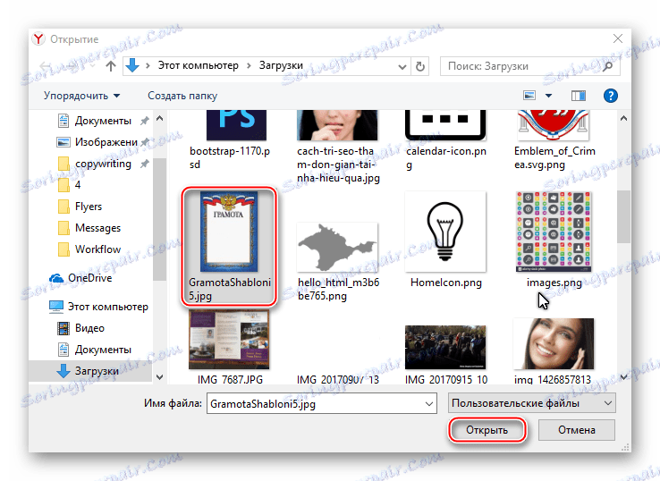Image resolution: width=660 pixels, height=481 pixels.
Task: Click the Up one level arrow
Action: (111, 66)
